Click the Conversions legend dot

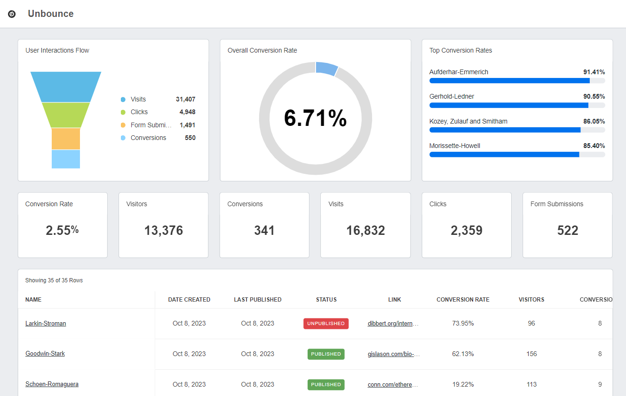point(123,138)
